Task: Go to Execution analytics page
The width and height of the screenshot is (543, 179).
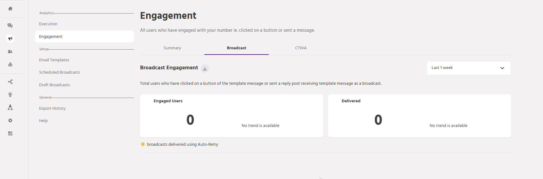Action: [48, 24]
